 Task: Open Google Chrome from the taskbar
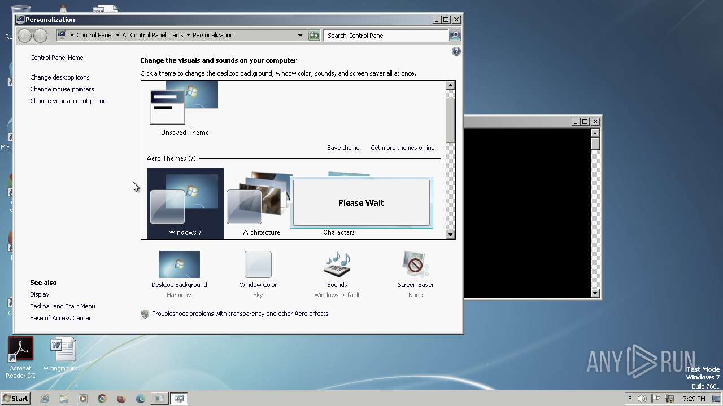(x=102, y=399)
